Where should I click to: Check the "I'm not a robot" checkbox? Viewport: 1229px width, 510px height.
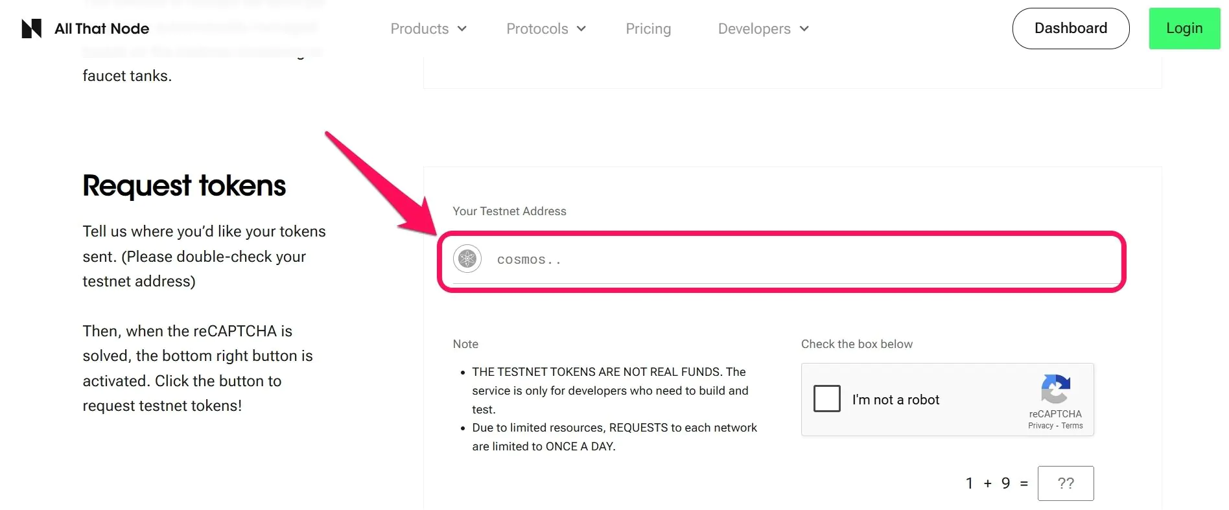coord(827,399)
